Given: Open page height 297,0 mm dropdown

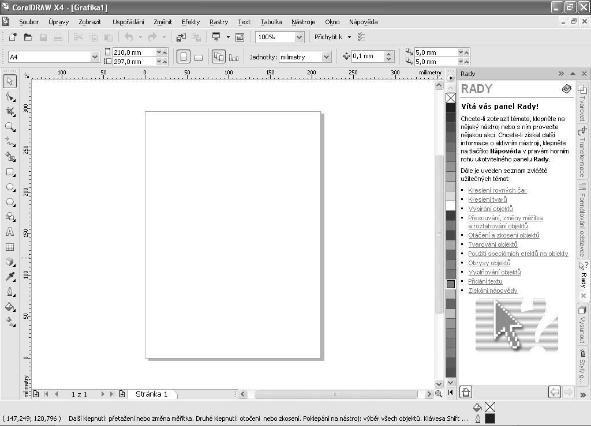Looking at the screenshot, I should coord(159,62).
